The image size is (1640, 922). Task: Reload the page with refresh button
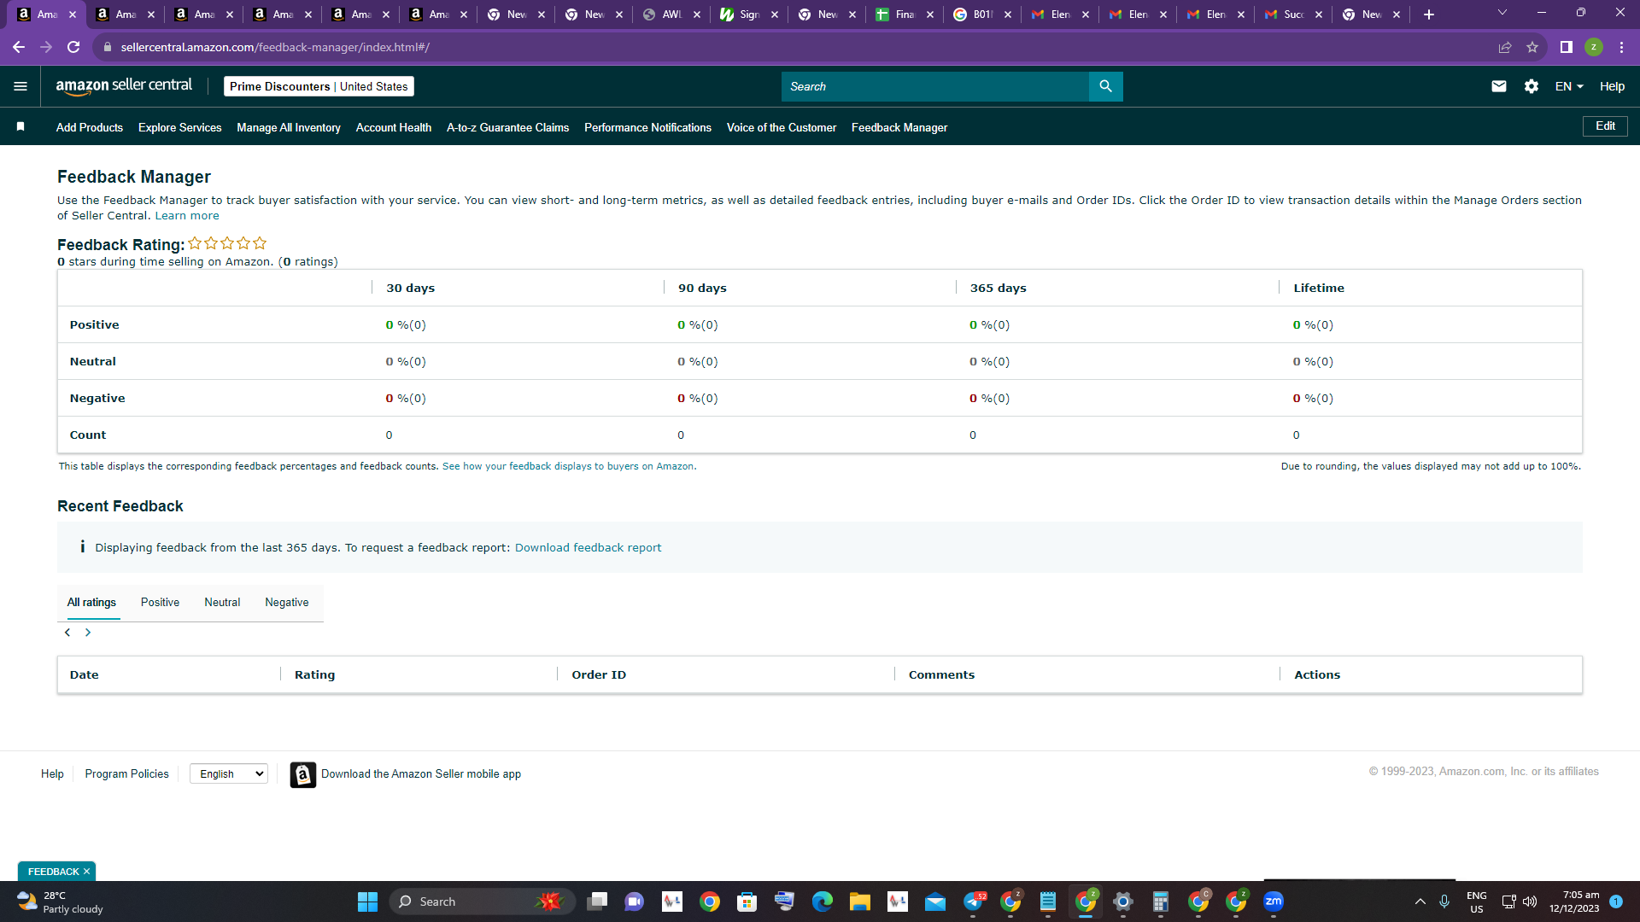tap(73, 47)
